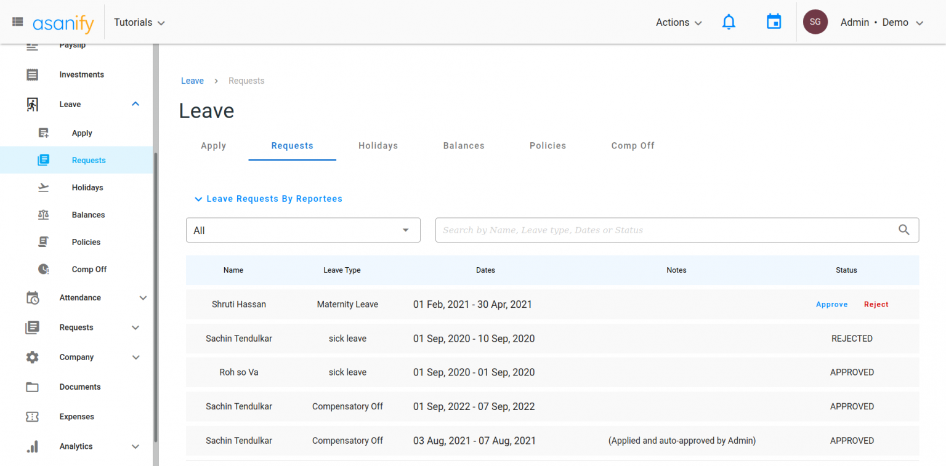Click the Balances scale icon
The height and width of the screenshot is (466, 946).
[43, 215]
